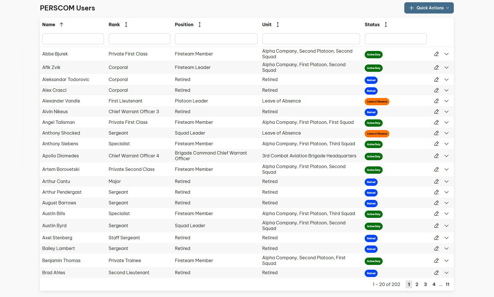
Task: Sort the table by the Rank column
Action: (126, 25)
